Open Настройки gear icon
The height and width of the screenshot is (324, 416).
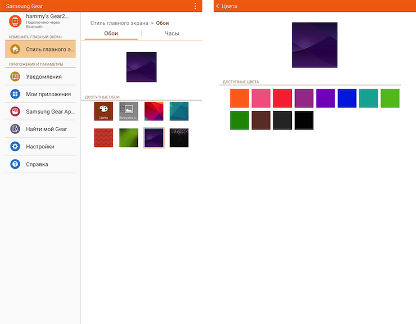(x=15, y=146)
